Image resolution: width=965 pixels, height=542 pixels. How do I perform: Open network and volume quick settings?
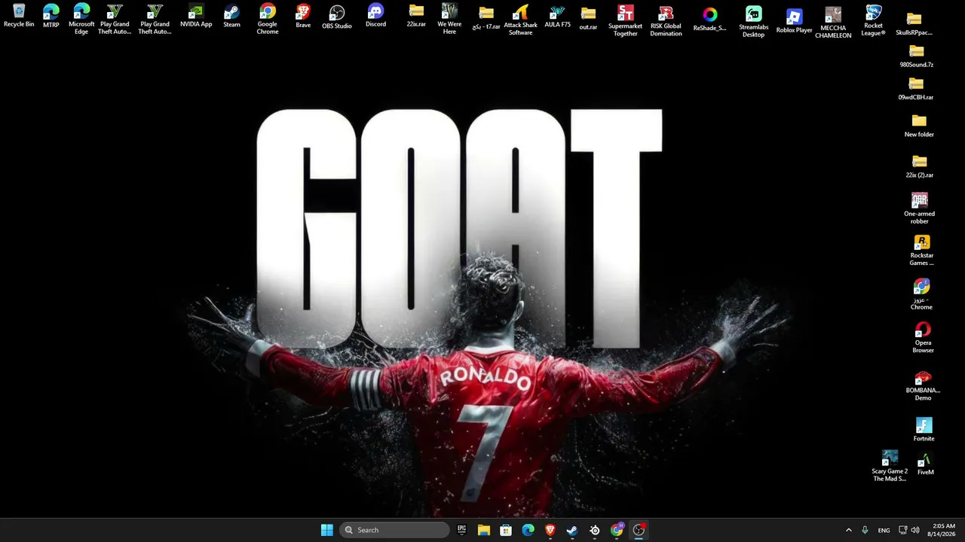tap(909, 530)
